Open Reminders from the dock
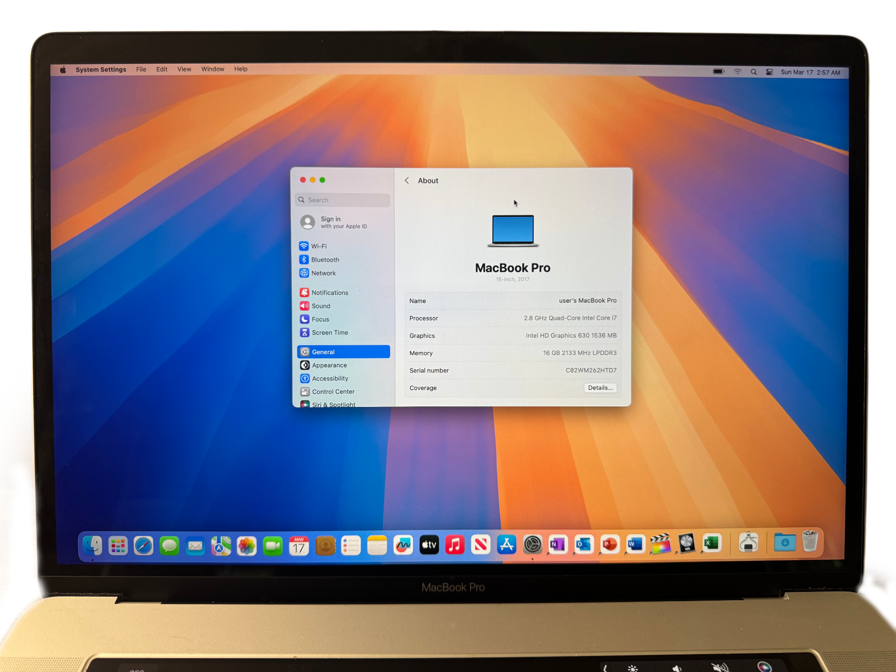 pyautogui.click(x=351, y=546)
